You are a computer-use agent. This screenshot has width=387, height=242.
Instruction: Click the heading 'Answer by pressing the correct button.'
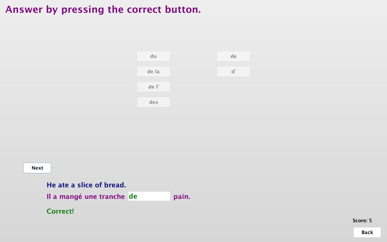(x=103, y=10)
